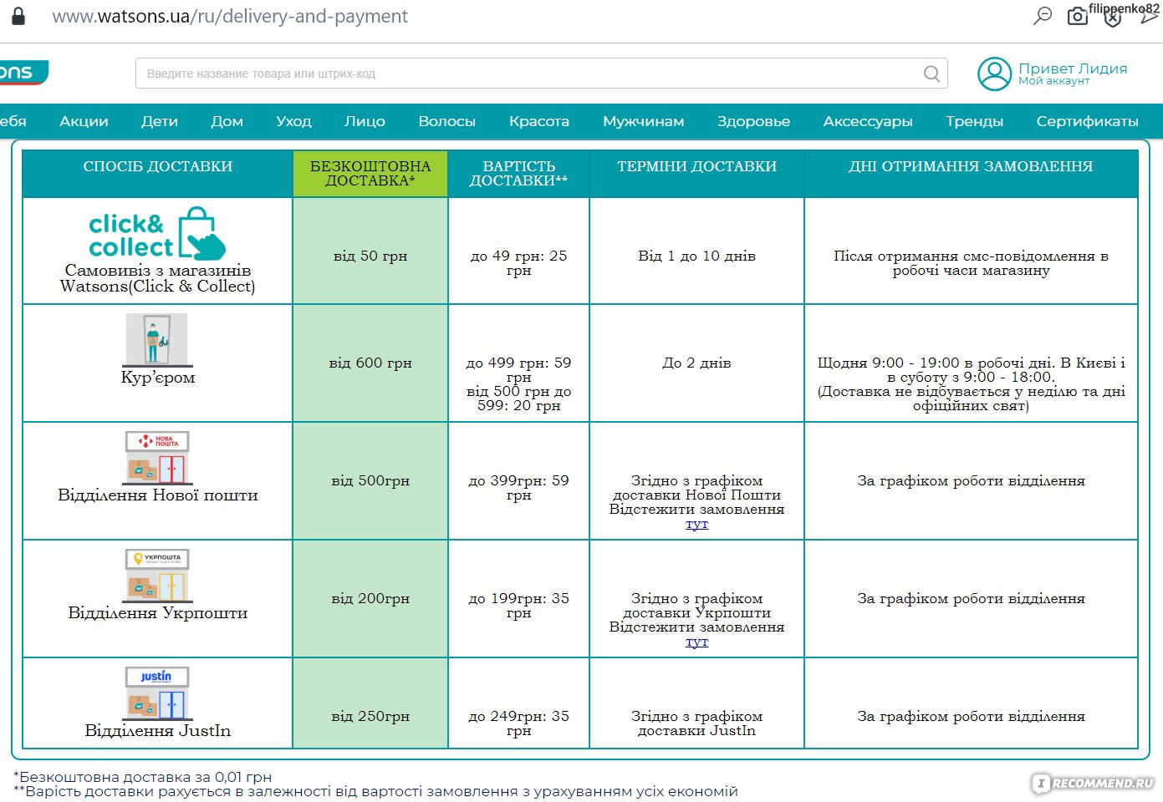1163x802 pixels.
Task: Open the Красота category
Action: click(x=539, y=121)
